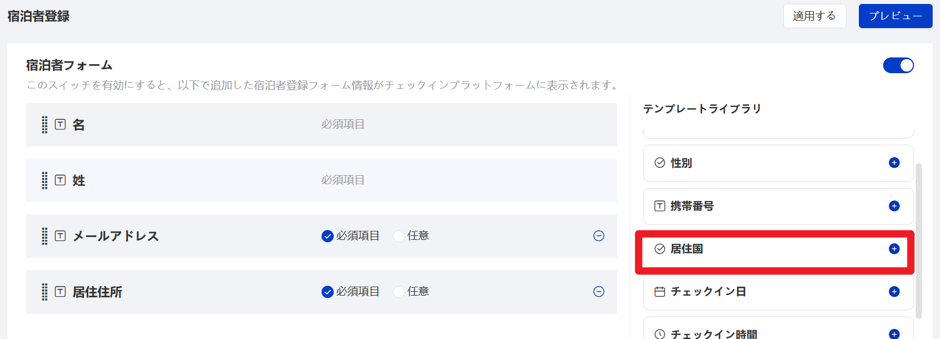Click the 適用する button

tap(814, 16)
